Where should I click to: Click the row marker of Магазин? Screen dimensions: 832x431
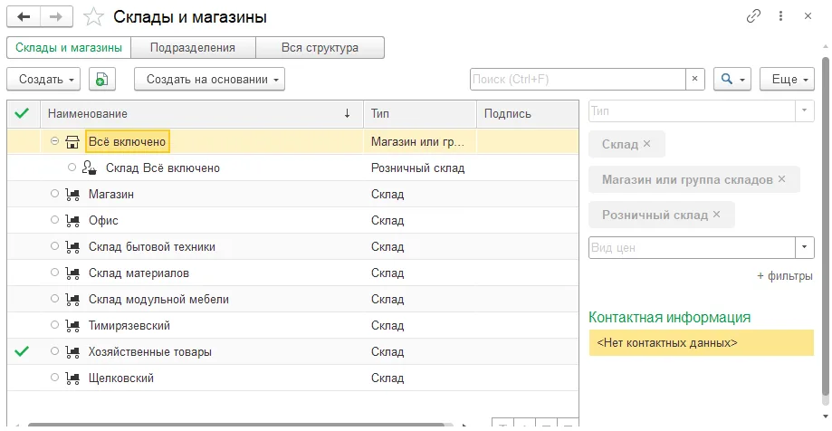[x=54, y=194]
